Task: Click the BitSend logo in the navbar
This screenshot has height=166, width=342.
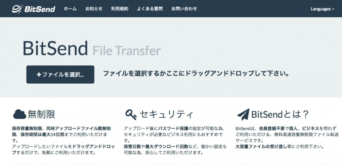Action: coord(34,9)
